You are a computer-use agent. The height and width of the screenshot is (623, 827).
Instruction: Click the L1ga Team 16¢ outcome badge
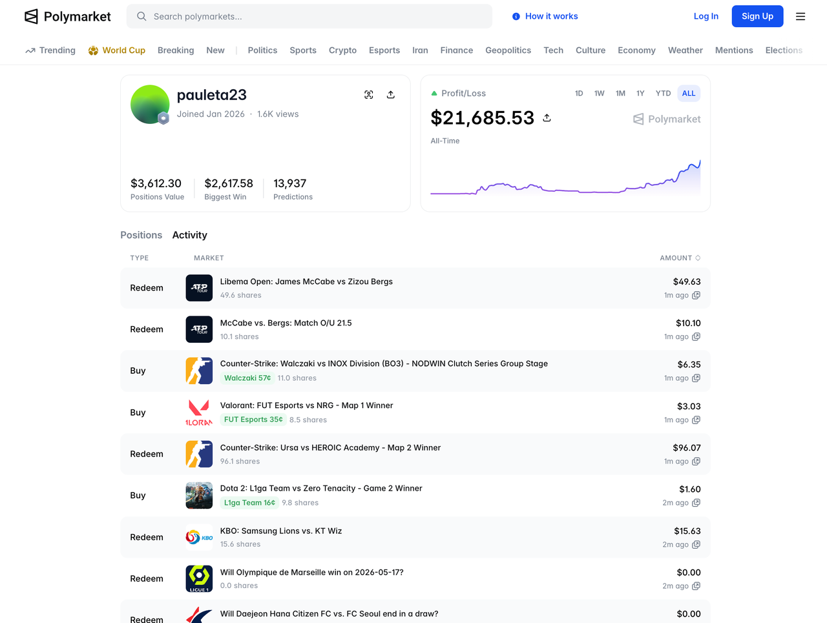(249, 503)
